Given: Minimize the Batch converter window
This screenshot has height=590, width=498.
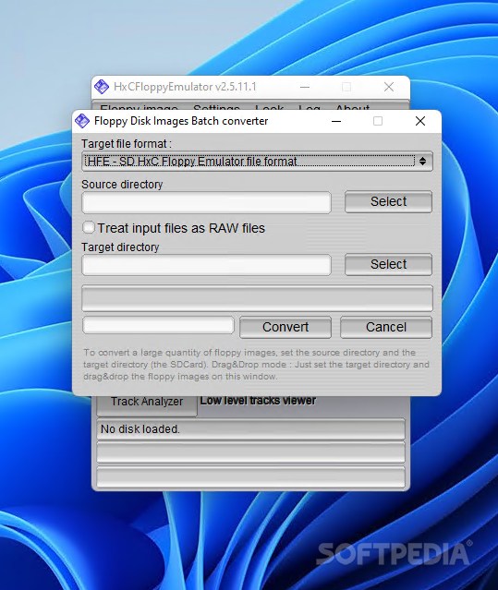Looking at the screenshot, I should click(336, 121).
